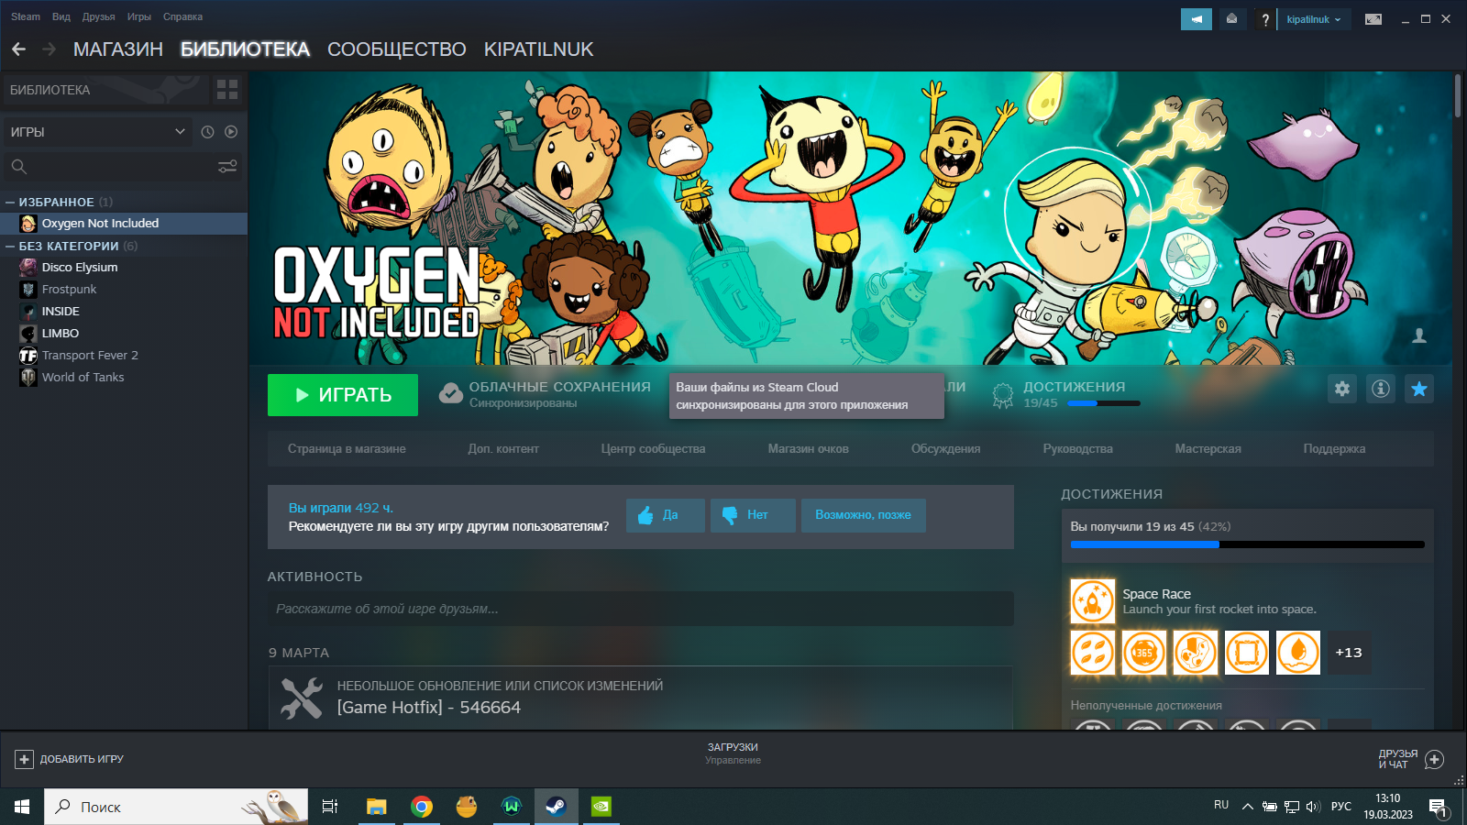Launch Google Chrome from the taskbar
The image size is (1467, 825).
(422, 807)
